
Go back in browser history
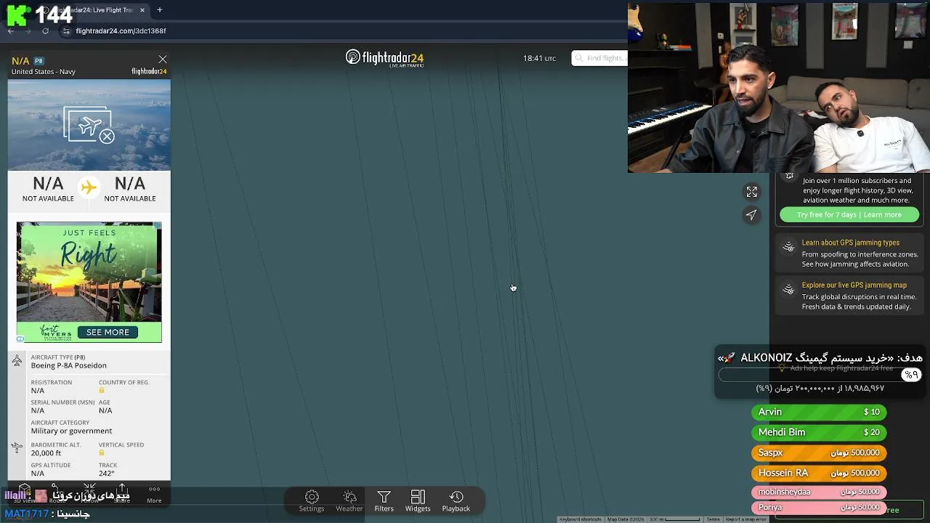coord(11,31)
